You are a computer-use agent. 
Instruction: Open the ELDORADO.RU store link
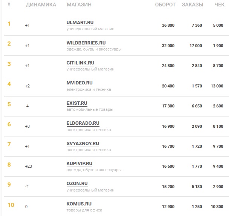(83, 123)
